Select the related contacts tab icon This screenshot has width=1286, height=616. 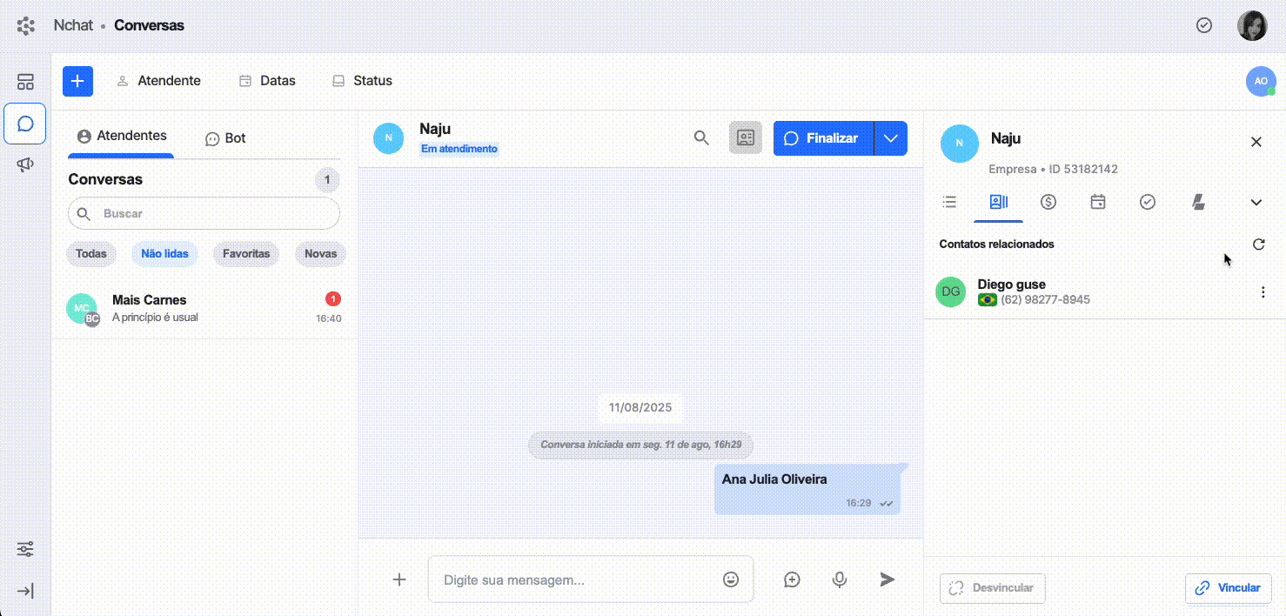coord(999,202)
